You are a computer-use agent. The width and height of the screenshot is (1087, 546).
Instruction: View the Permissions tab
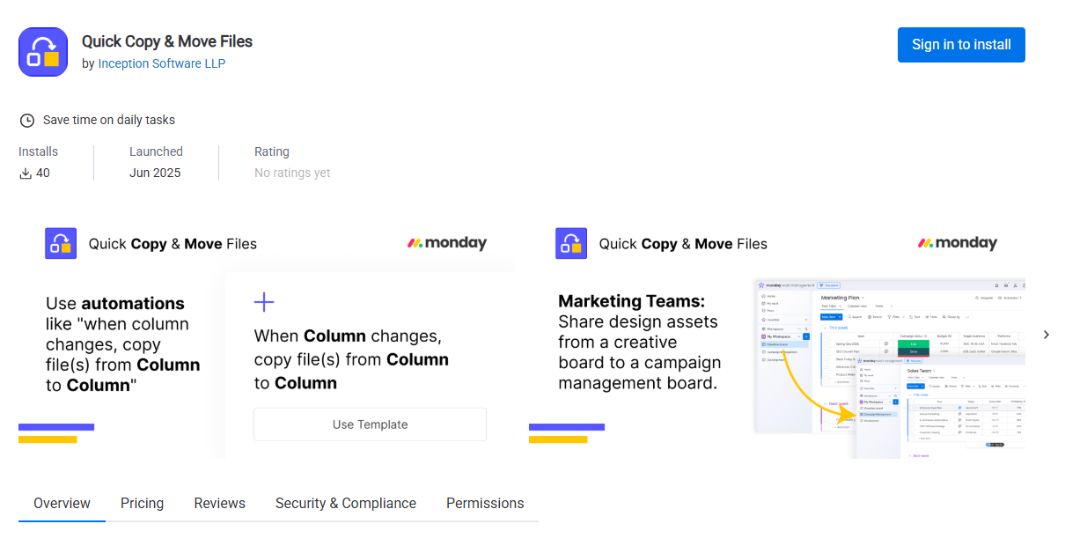484,504
